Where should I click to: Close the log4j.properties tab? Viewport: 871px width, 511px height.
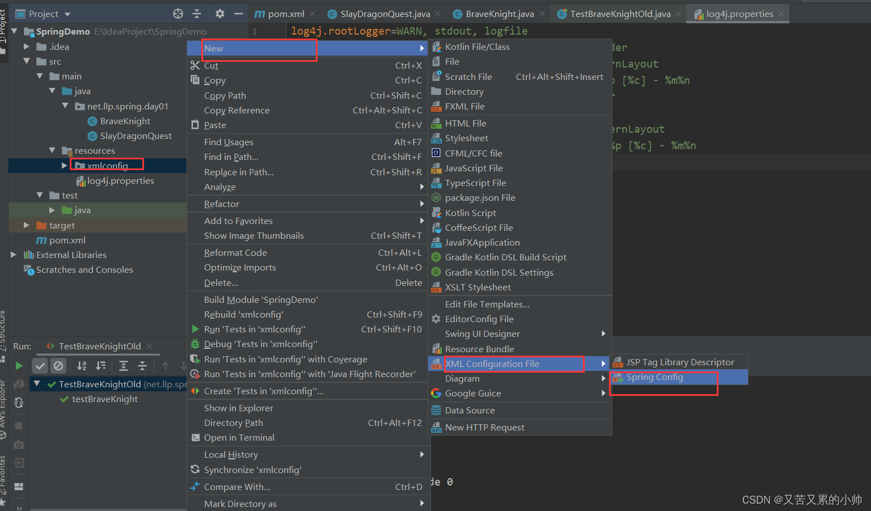[x=781, y=14]
